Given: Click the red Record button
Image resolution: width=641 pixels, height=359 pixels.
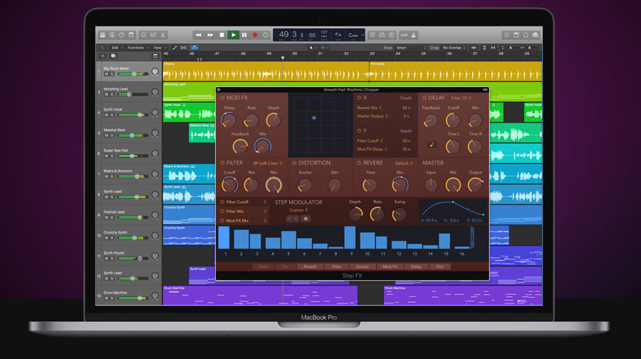Looking at the screenshot, I should click(255, 34).
